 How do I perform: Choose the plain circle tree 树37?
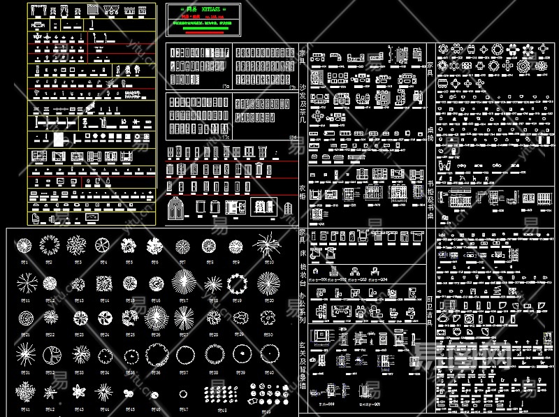pos(186,355)
